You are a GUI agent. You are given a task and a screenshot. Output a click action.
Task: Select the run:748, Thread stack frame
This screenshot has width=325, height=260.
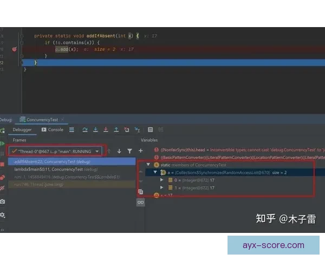click(71, 184)
